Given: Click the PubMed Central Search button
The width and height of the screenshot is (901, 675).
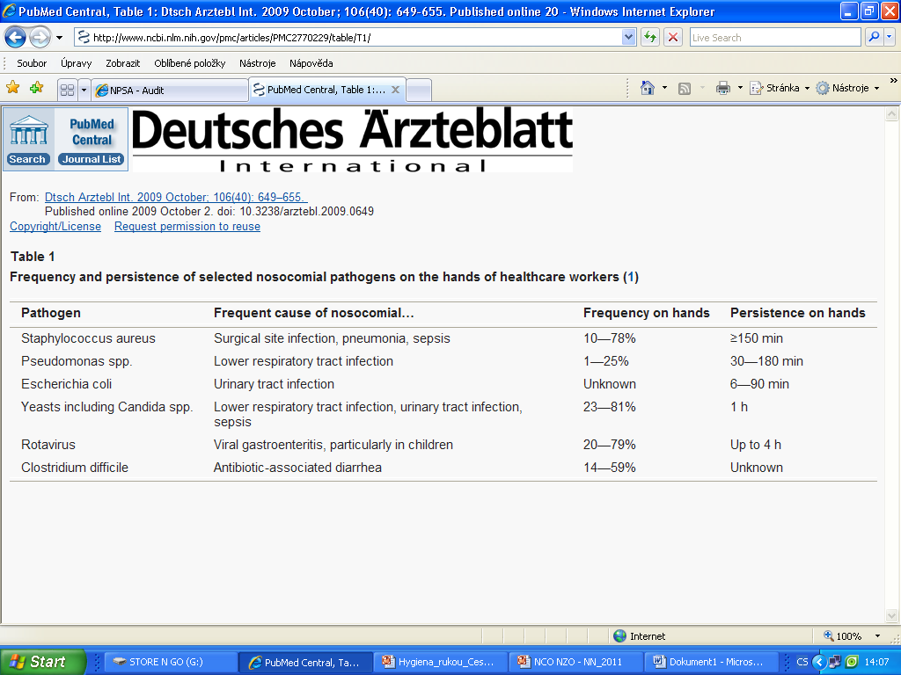Looking at the screenshot, I should tap(27, 160).
